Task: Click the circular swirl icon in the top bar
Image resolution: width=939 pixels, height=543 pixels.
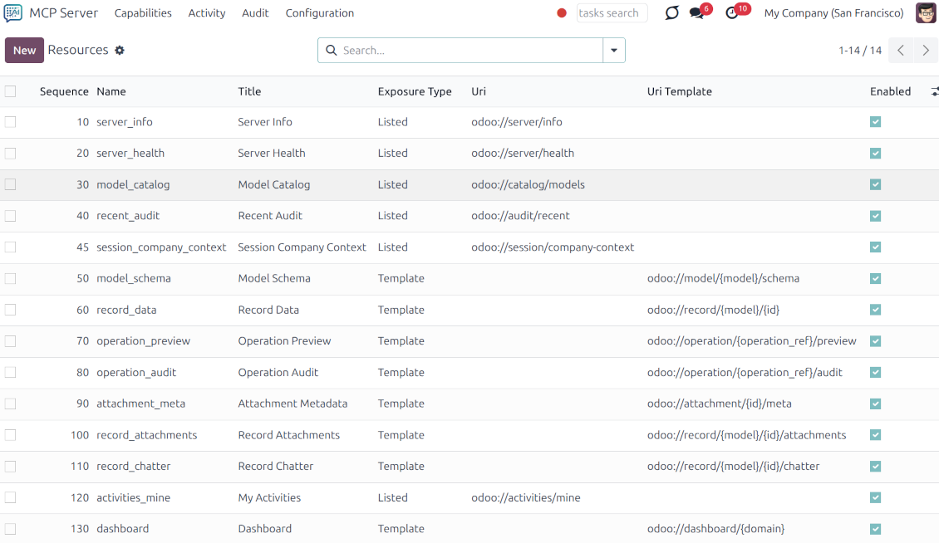Action: pos(671,13)
